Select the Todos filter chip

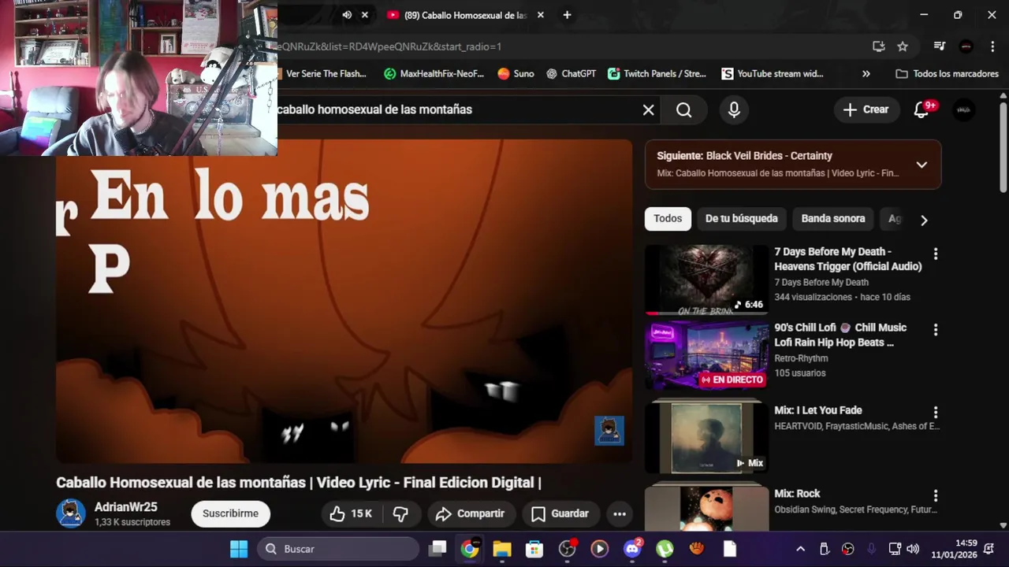[x=668, y=218]
